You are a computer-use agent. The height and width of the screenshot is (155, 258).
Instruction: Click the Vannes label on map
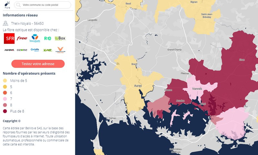click(x=197, y=89)
